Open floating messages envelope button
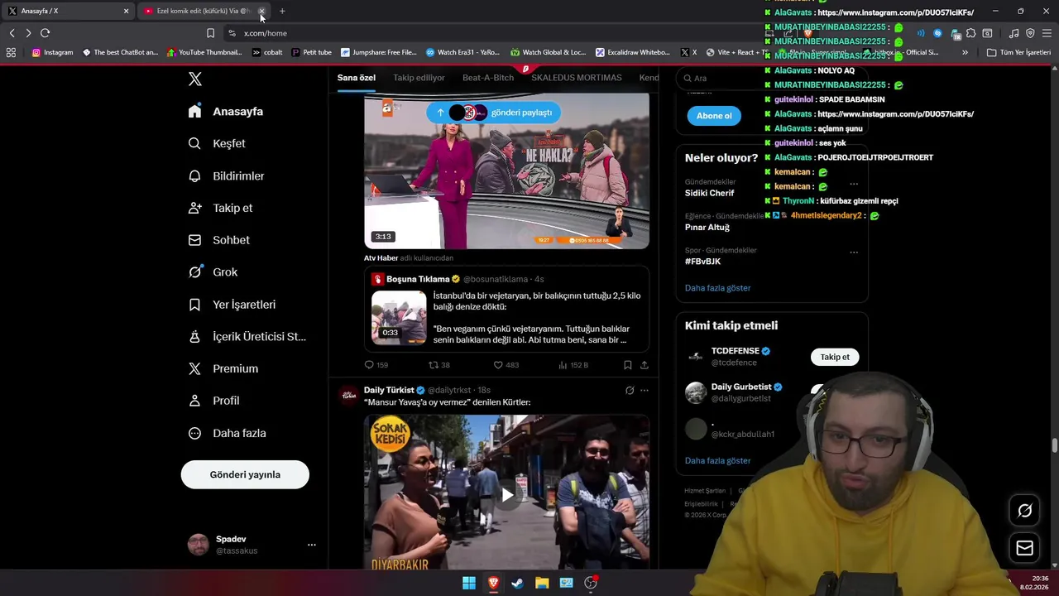 click(x=1024, y=548)
